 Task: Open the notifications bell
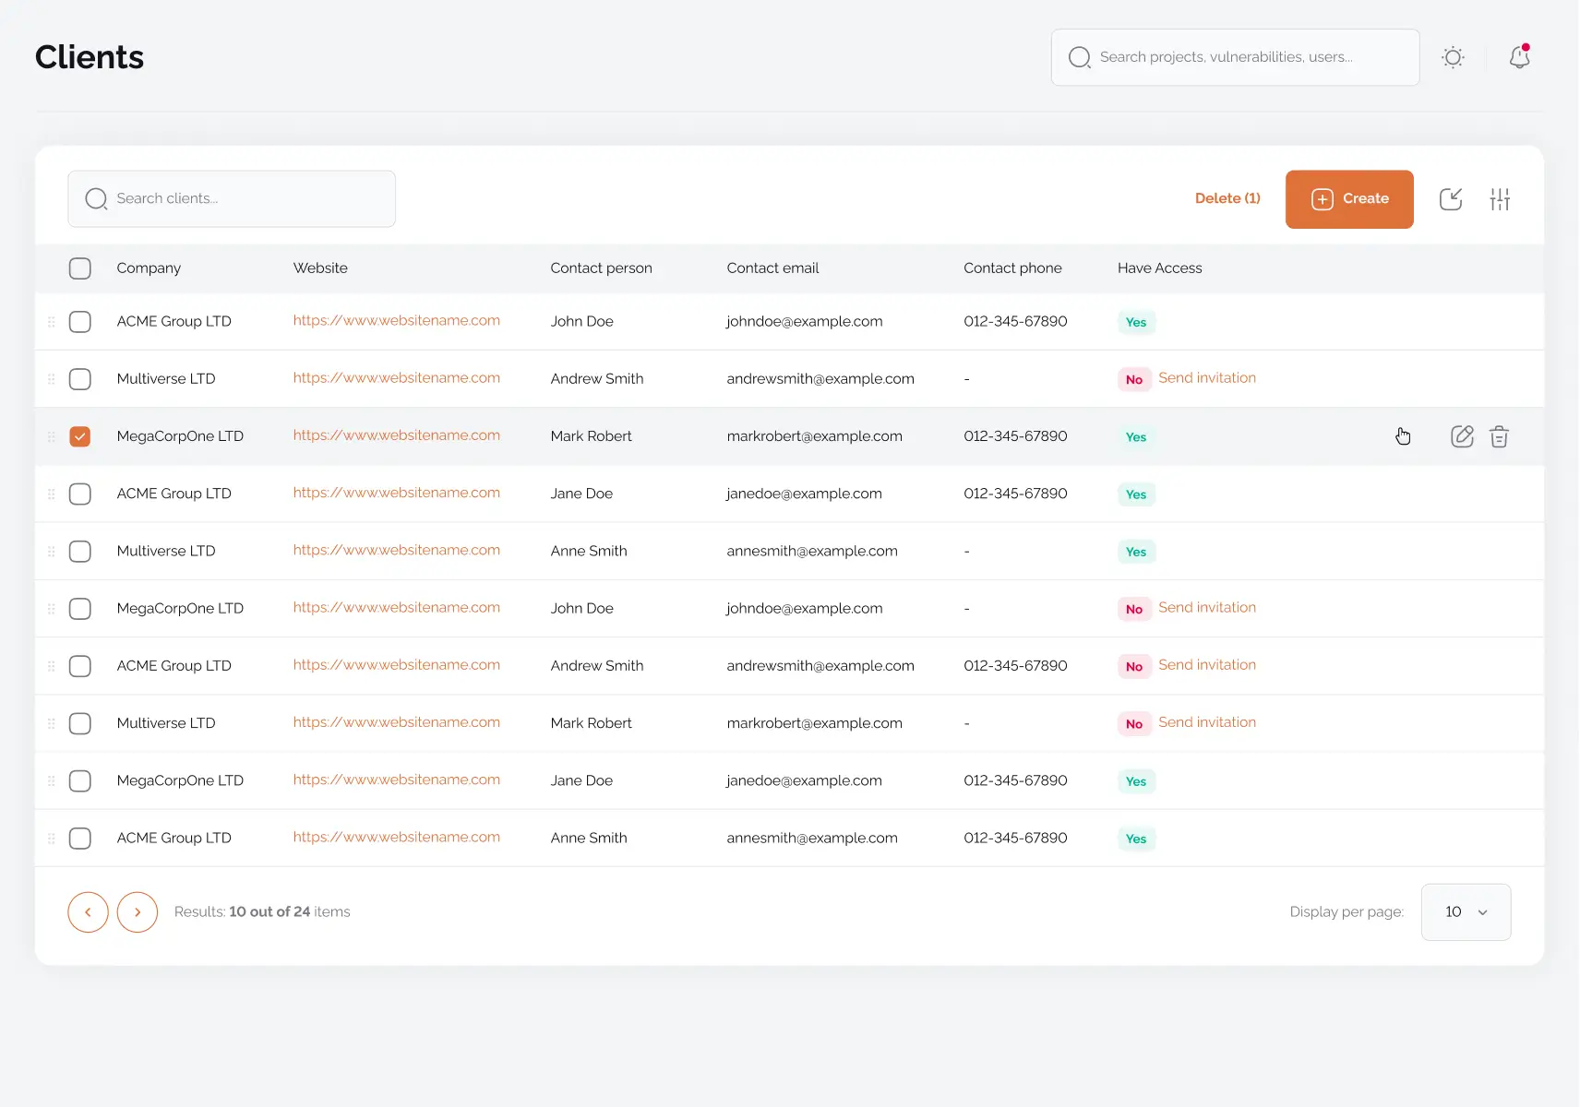click(1519, 57)
